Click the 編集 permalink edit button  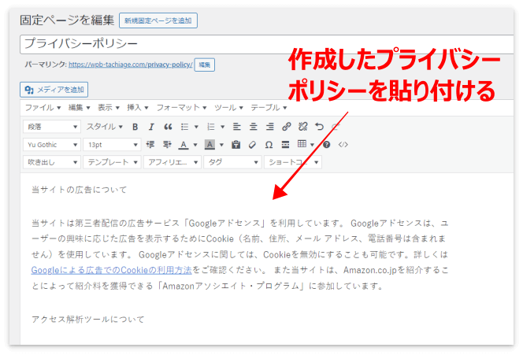pos(205,65)
